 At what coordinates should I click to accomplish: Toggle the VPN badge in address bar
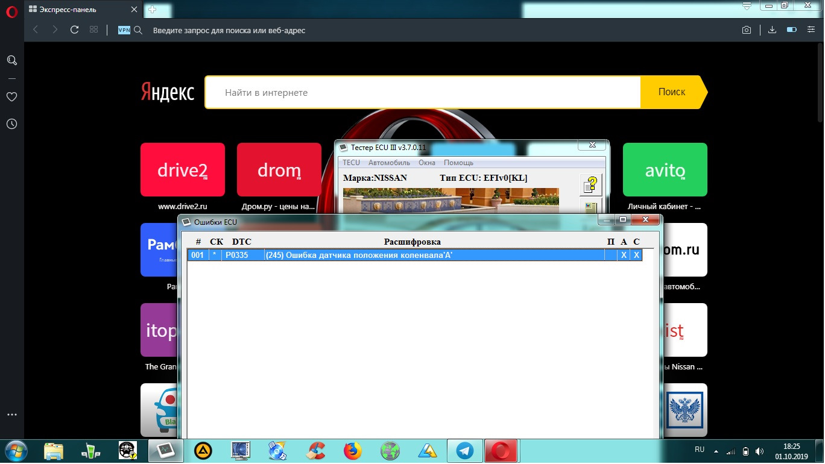point(124,30)
